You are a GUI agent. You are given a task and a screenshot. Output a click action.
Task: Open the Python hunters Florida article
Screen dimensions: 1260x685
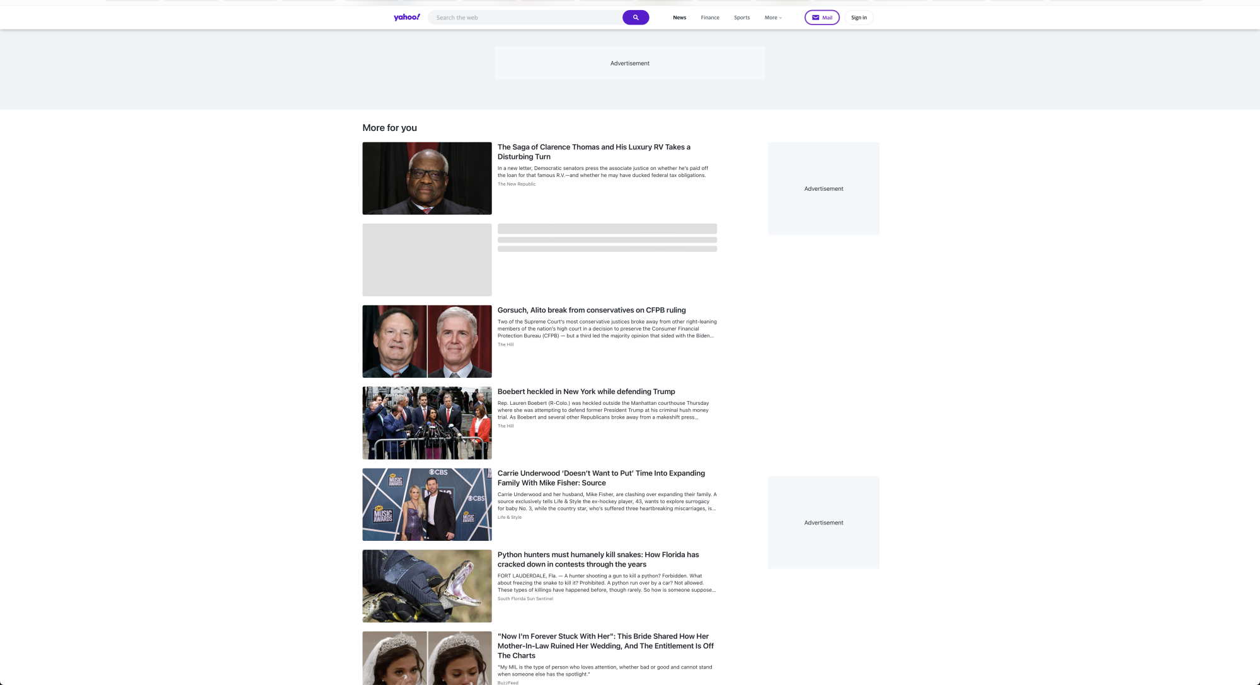pyautogui.click(x=598, y=559)
